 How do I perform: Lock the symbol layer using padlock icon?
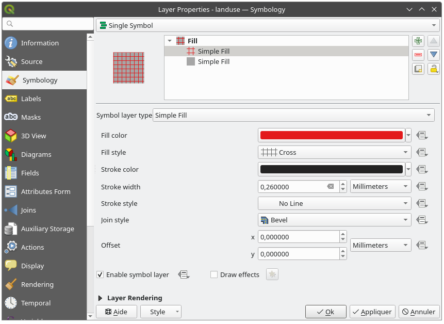coord(433,69)
